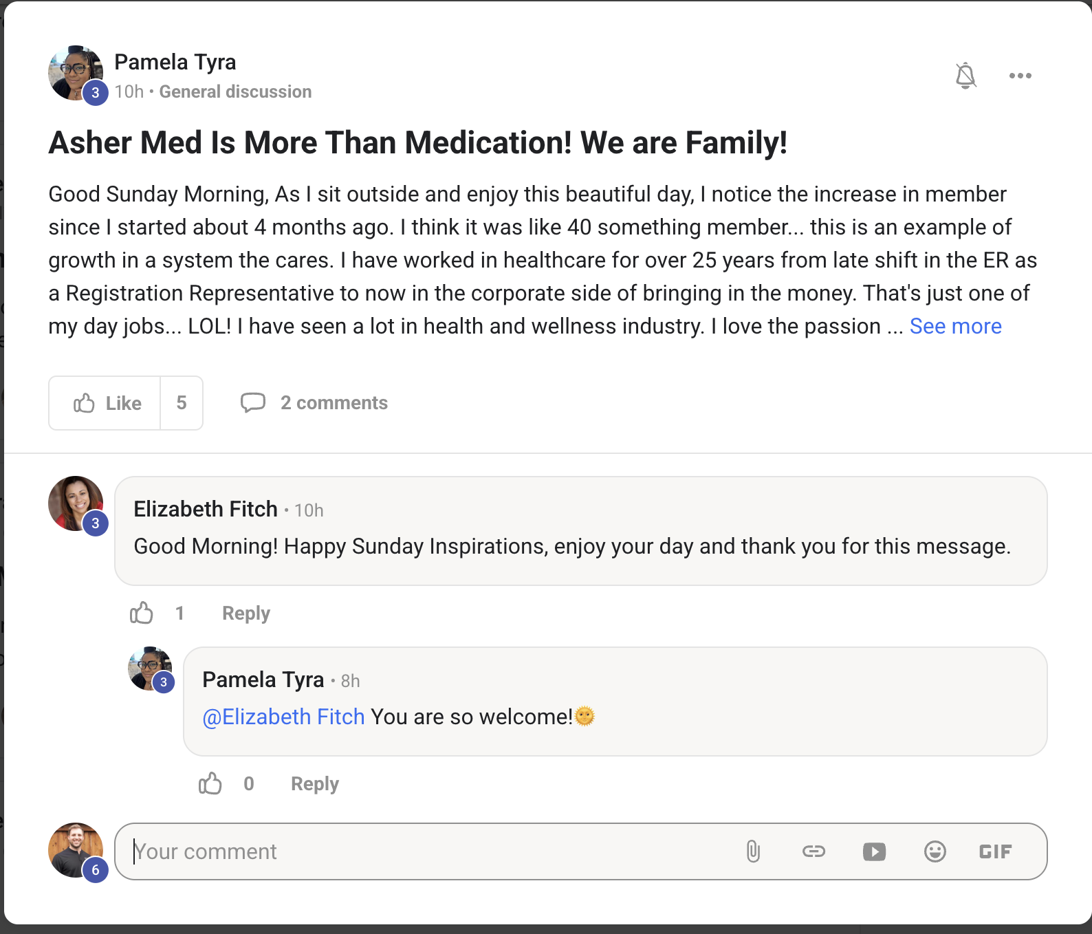
Task: Open the GIF picker
Action: [995, 851]
